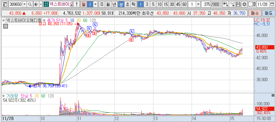Close the volume panel with x
This screenshot has width=276, height=122.
tap(273, 96)
